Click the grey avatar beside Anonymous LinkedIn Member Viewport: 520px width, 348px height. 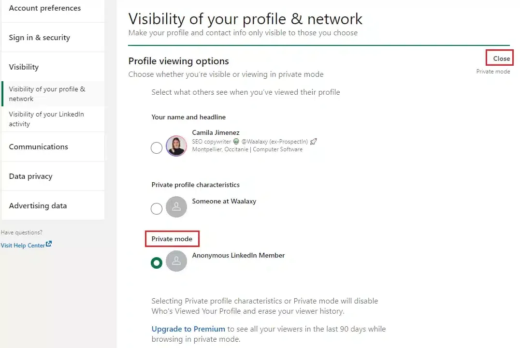tap(176, 261)
